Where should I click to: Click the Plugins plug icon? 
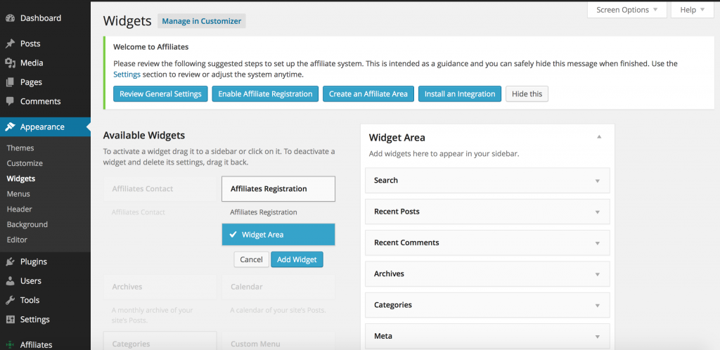coord(10,262)
